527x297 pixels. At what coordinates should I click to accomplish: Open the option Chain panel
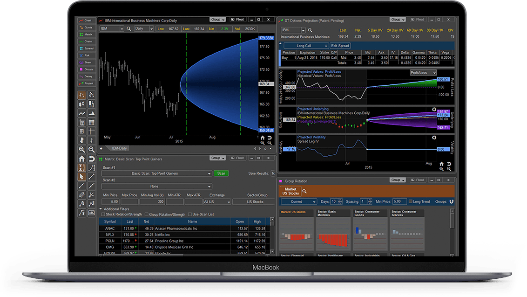(x=87, y=41)
